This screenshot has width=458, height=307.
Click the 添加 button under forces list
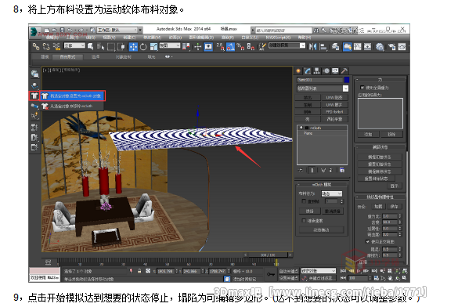[x=368, y=135]
